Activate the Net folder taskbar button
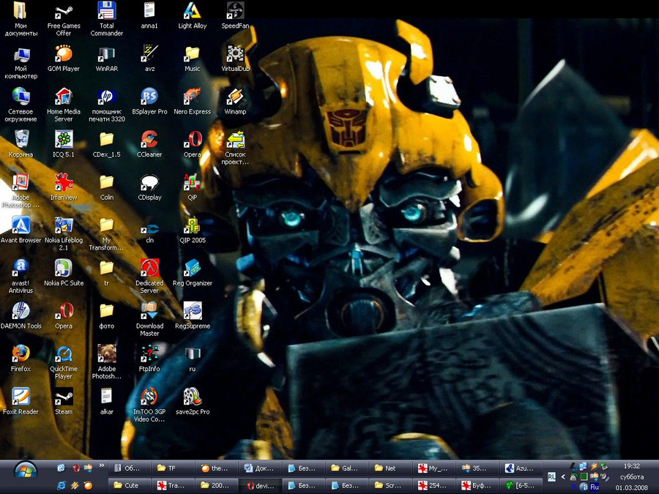The image size is (659, 494). pos(391,468)
